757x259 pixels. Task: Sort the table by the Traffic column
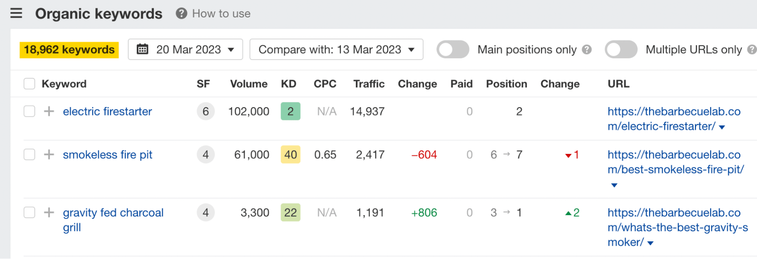pyautogui.click(x=368, y=84)
